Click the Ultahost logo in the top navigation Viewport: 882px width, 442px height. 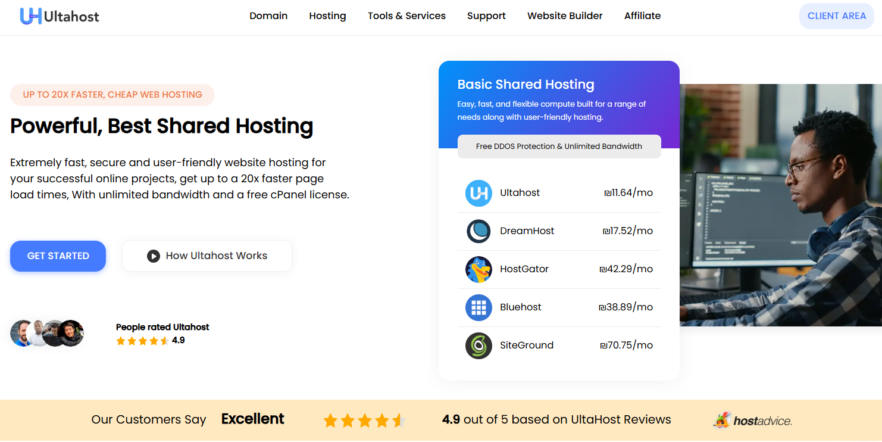(58, 16)
